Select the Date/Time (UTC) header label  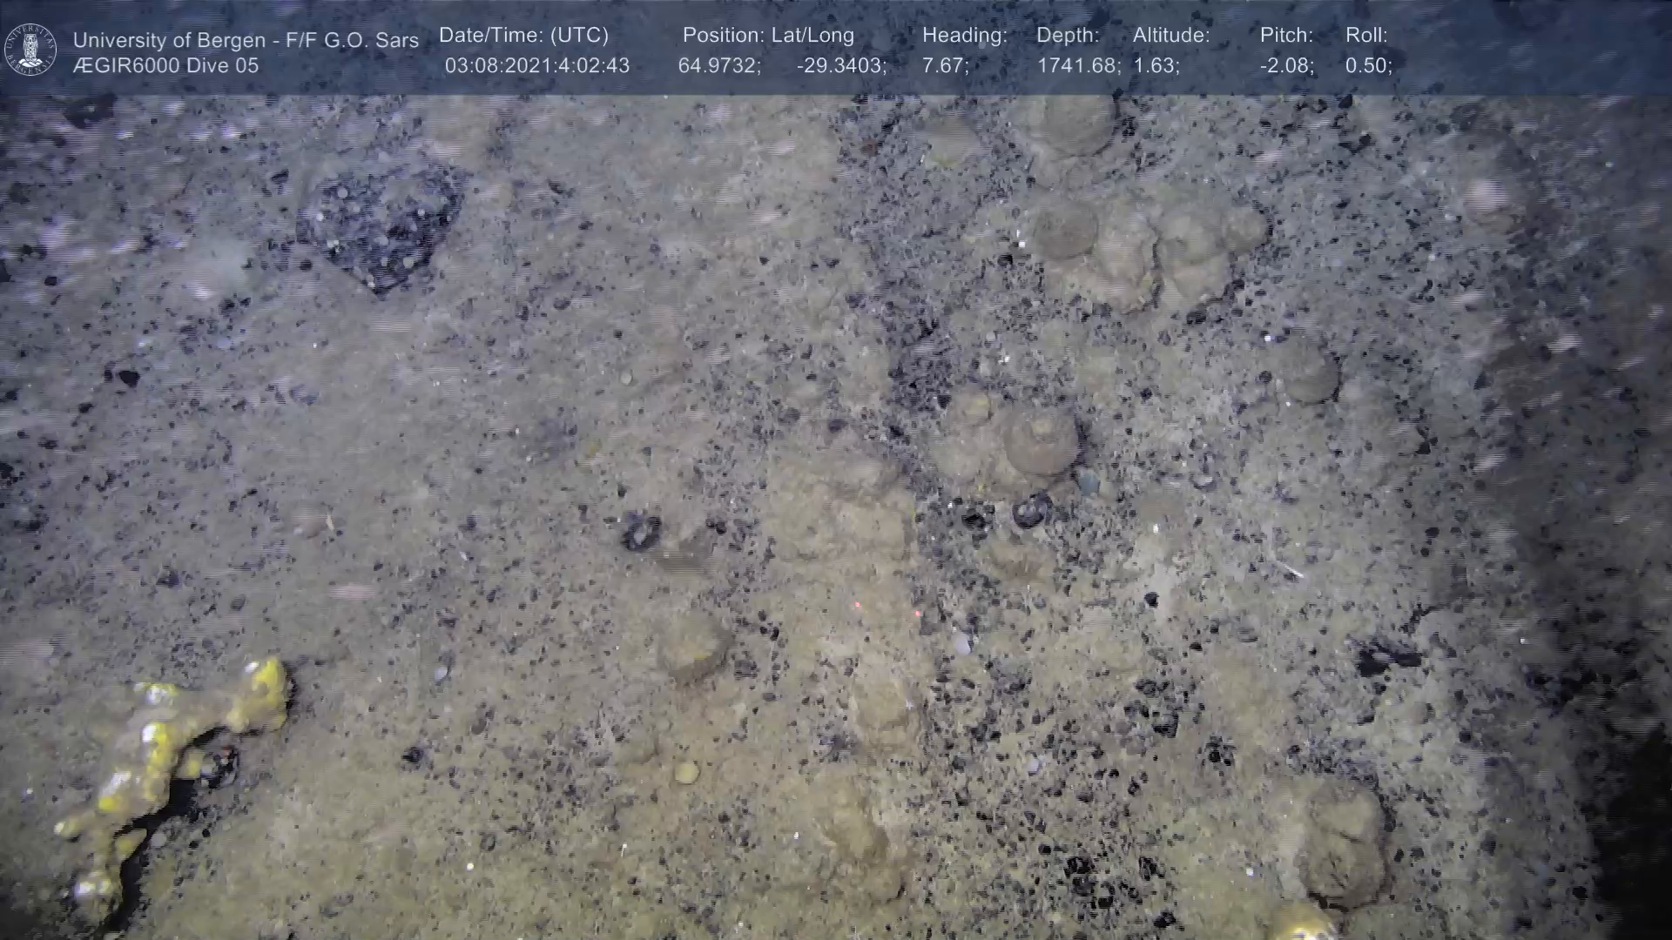(523, 36)
